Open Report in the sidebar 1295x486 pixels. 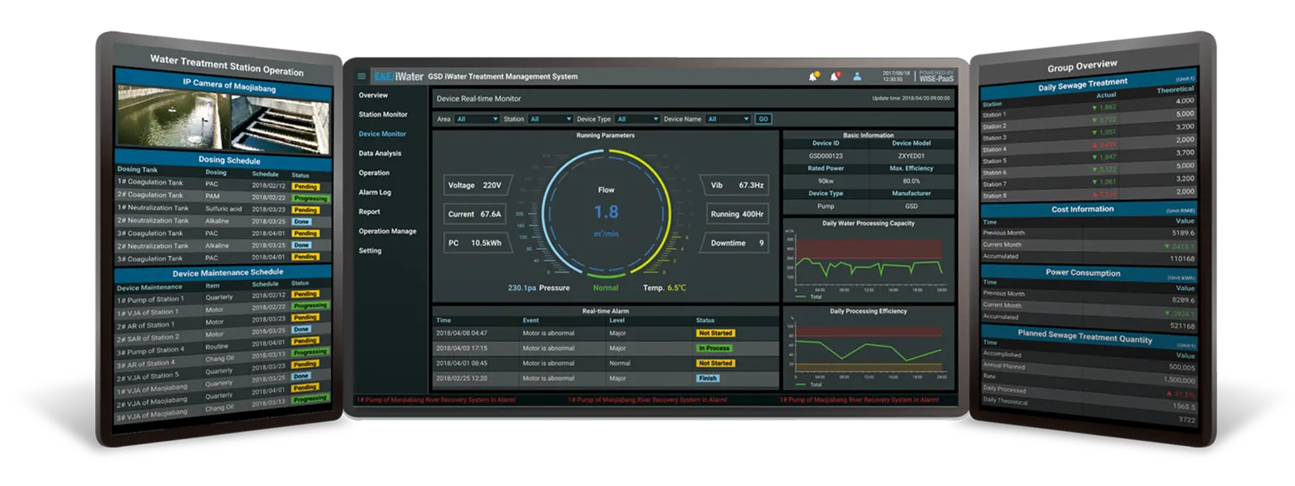tap(370, 212)
